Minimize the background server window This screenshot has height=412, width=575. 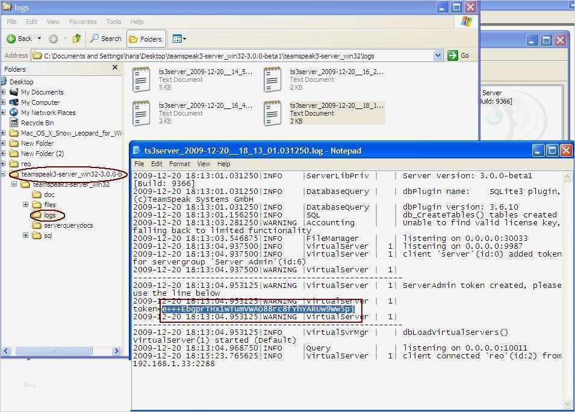click(x=532, y=40)
